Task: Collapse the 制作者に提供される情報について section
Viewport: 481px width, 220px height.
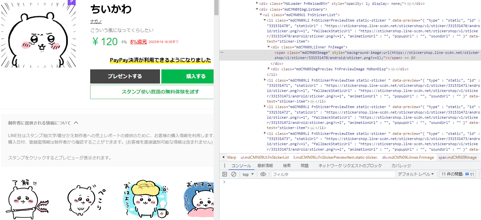Action: pos(43,123)
